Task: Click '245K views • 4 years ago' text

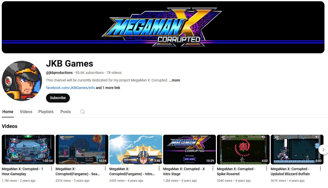Action: click(126, 181)
